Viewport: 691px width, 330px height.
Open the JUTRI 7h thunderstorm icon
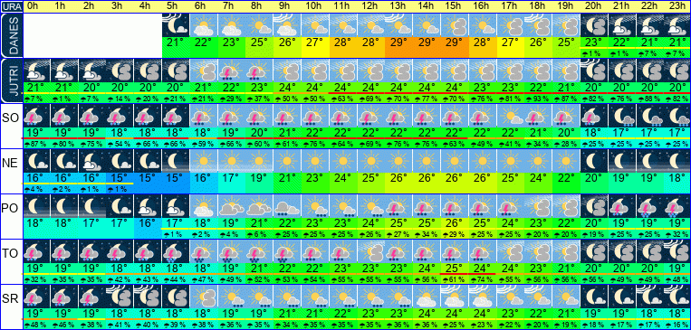click(232, 70)
